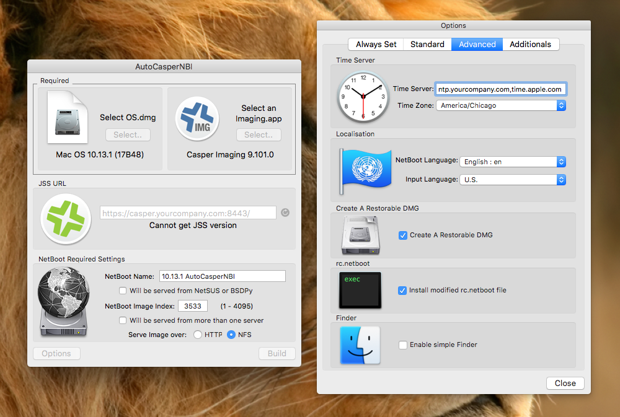Click the AutoCasperNBI window title bar

[x=164, y=66]
